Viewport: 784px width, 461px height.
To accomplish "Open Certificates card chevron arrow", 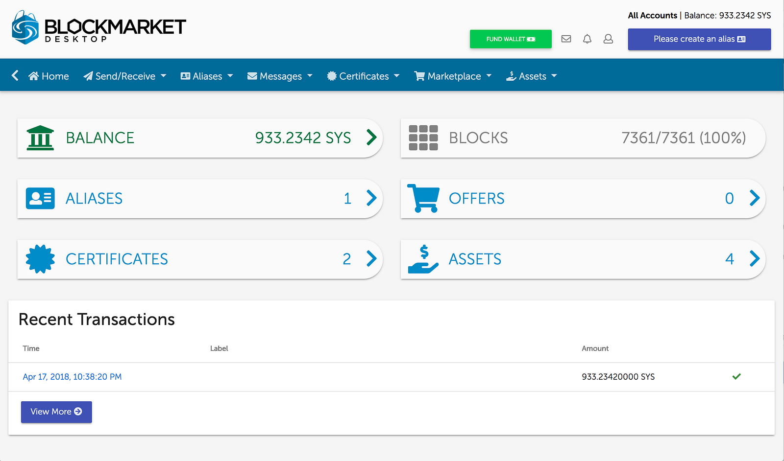I will (372, 258).
